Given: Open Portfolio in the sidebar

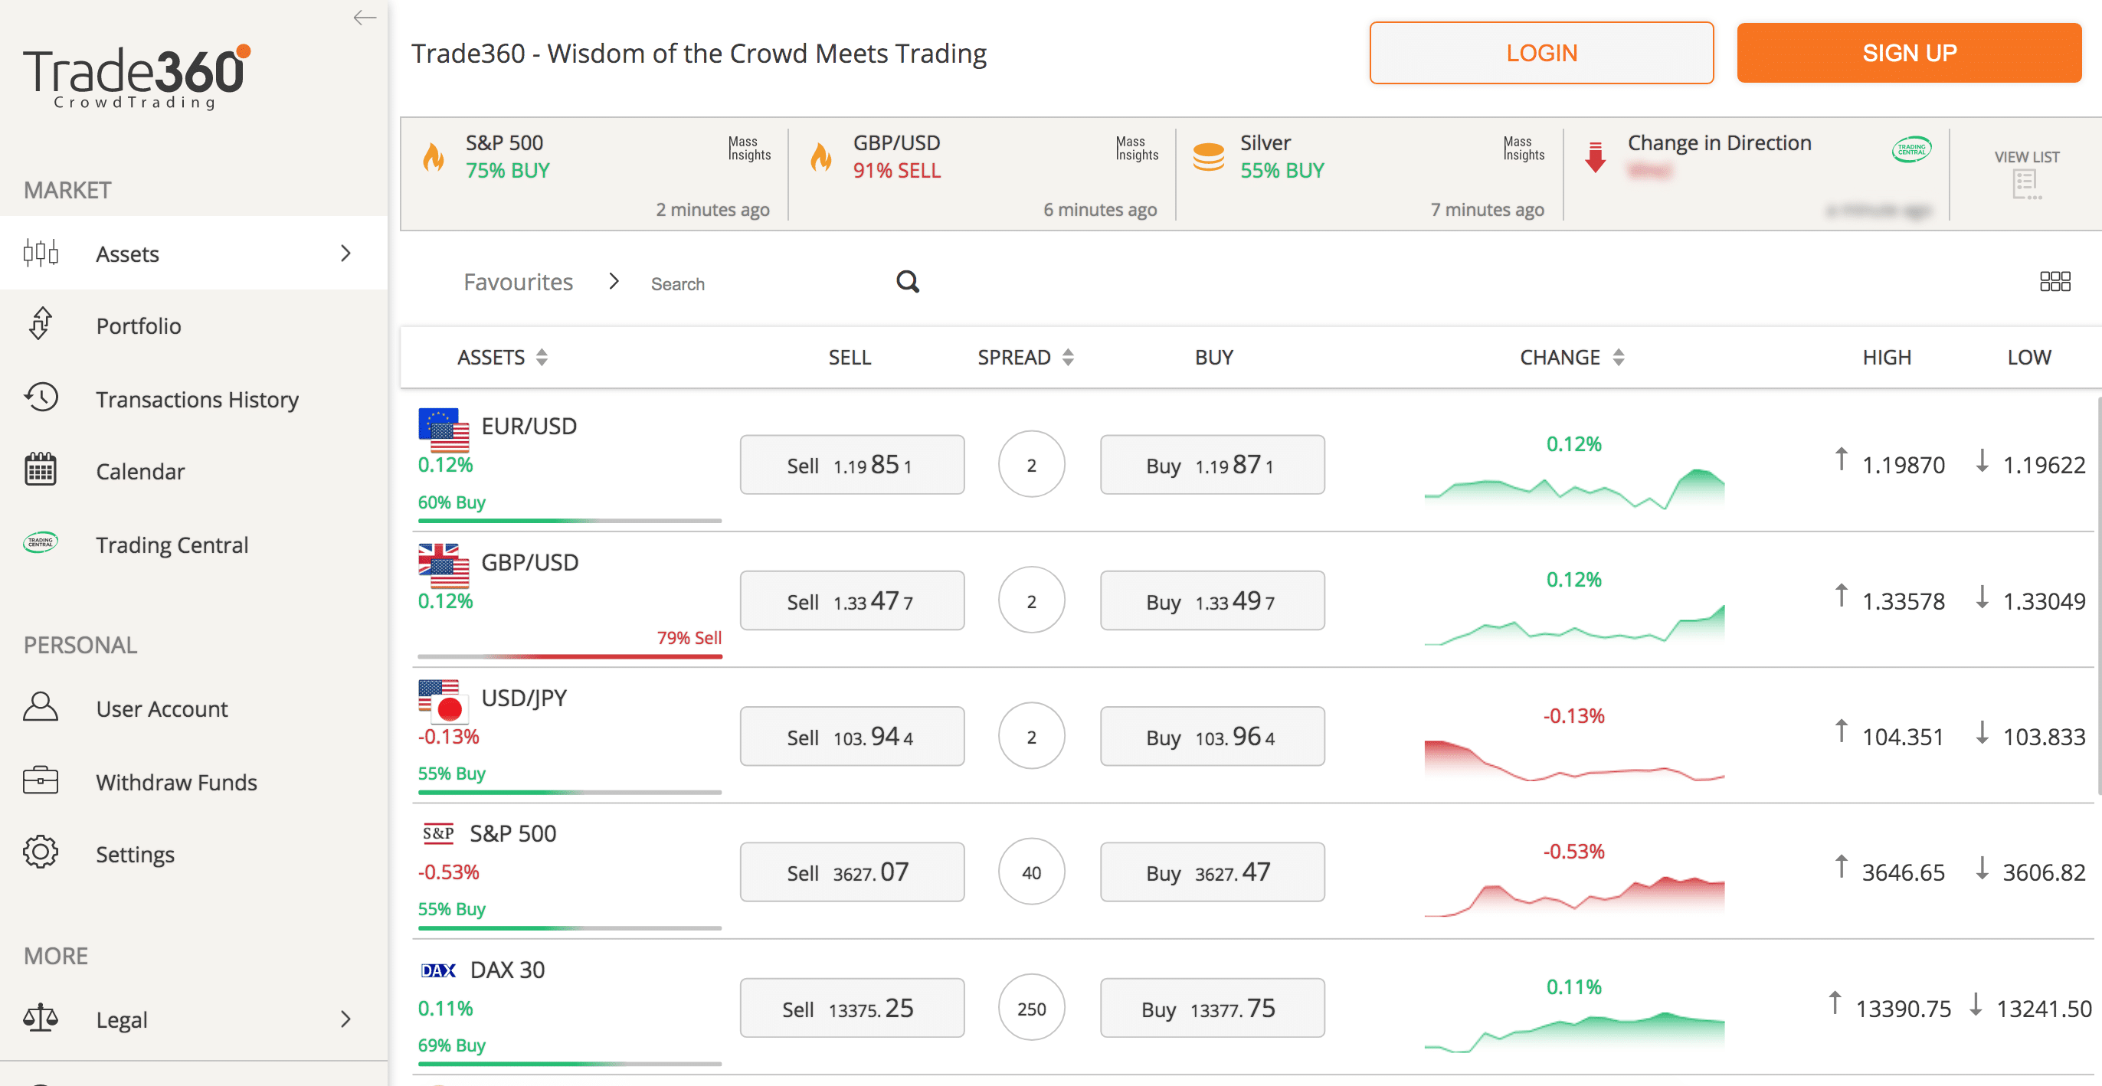Looking at the screenshot, I should [193, 325].
